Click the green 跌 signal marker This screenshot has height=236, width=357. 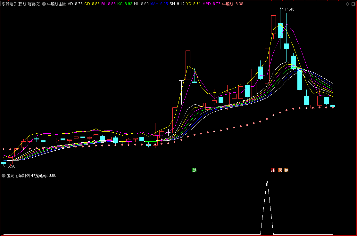[x=195, y=170]
